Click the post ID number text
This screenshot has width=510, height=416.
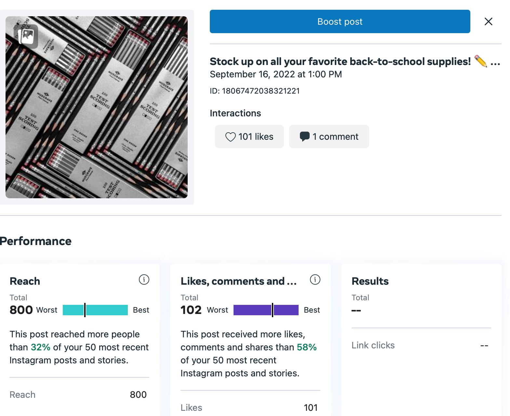(x=261, y=91)
